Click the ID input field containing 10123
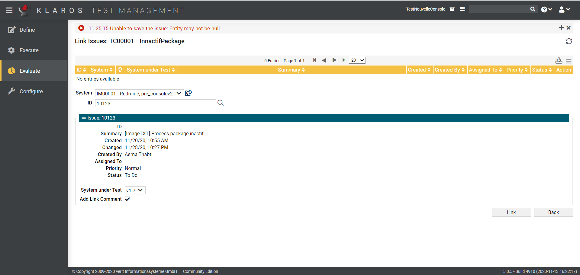 pyautogui.click(x=155, y=104)
